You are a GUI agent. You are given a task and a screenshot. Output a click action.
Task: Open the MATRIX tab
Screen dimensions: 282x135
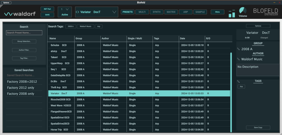point(171,12)
